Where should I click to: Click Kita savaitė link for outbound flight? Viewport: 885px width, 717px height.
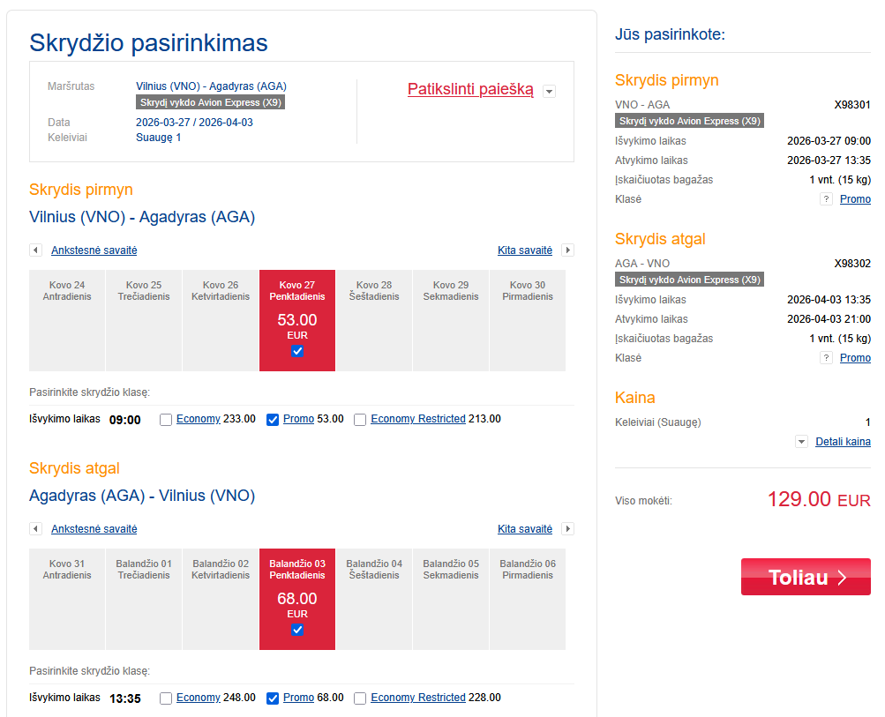pyautogui.click(x=525, y=250)
